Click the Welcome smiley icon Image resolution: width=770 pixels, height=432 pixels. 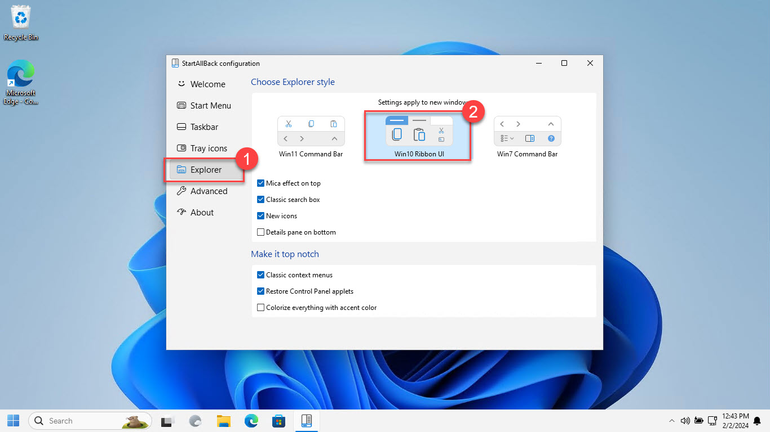coord(182,84)
